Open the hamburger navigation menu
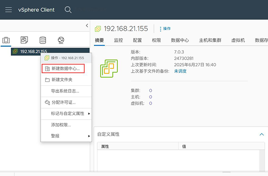268x176 pixels. tap(8, 10)
